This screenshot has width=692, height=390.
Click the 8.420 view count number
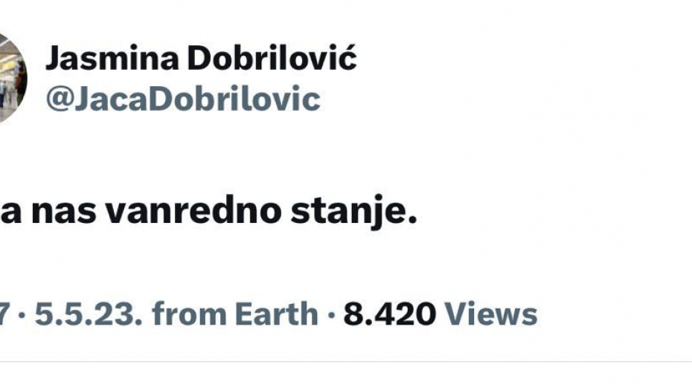pyautogui.click(x=389, y=314)
